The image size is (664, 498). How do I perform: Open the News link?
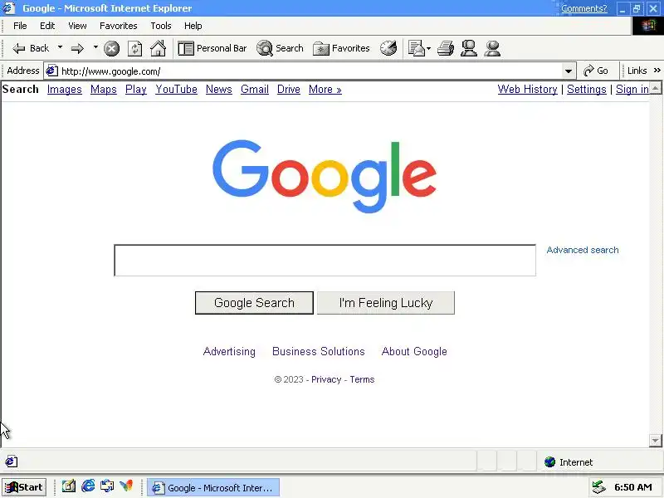point(219,90)
